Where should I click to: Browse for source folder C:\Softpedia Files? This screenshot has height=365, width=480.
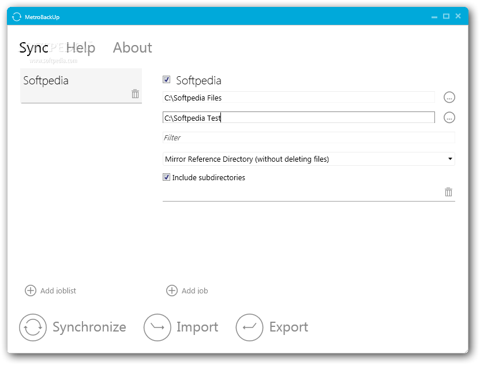coord(449,98)
